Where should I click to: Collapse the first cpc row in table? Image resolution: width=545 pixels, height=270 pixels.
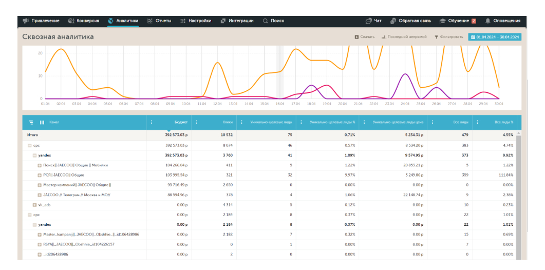(29, 146)
